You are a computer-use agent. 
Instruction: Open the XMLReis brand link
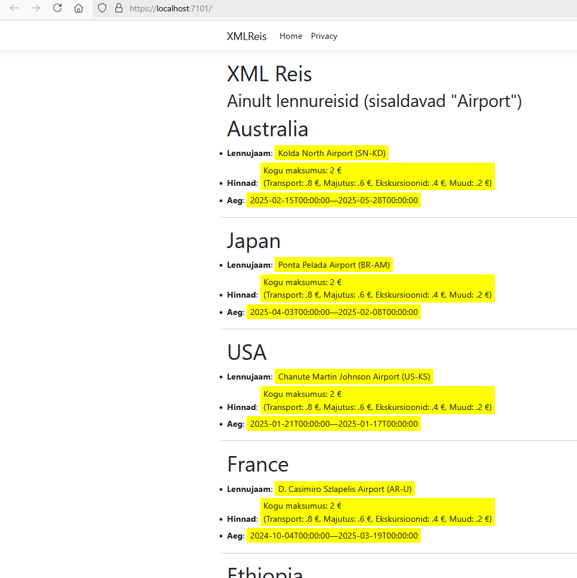pos(247,36)
